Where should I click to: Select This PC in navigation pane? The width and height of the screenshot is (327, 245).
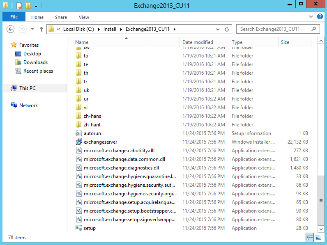[27, 88]
